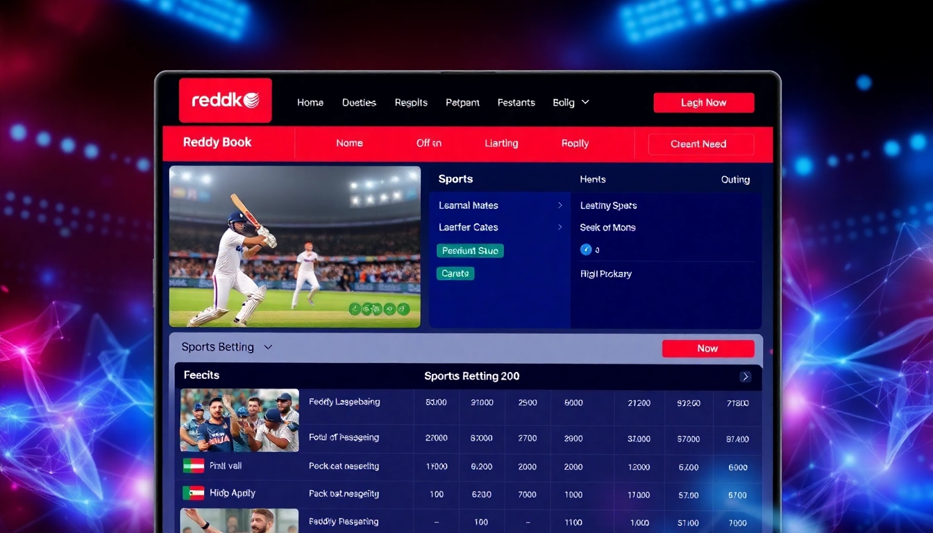Click the Sports Retting 200 title
Viewport: 933px width, 533px height.
click(472, 376)
